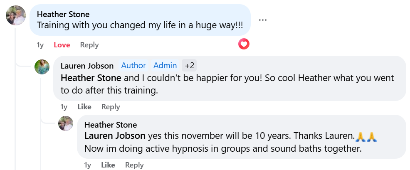Open the three-dot options menu on Heather's comment
The width and height of the screenshot is (410, 170).
pyautogui.click(x=262, y=20)
